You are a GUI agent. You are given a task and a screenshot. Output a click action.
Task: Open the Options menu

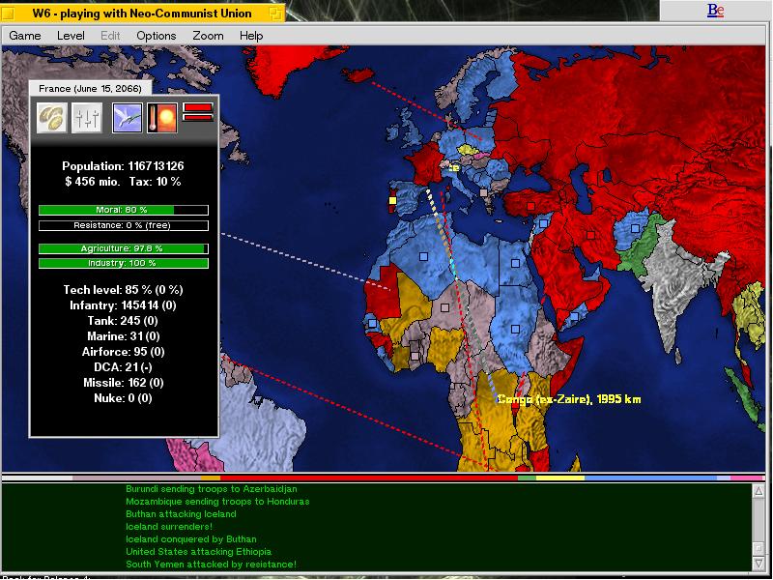[x=157, y=36]
